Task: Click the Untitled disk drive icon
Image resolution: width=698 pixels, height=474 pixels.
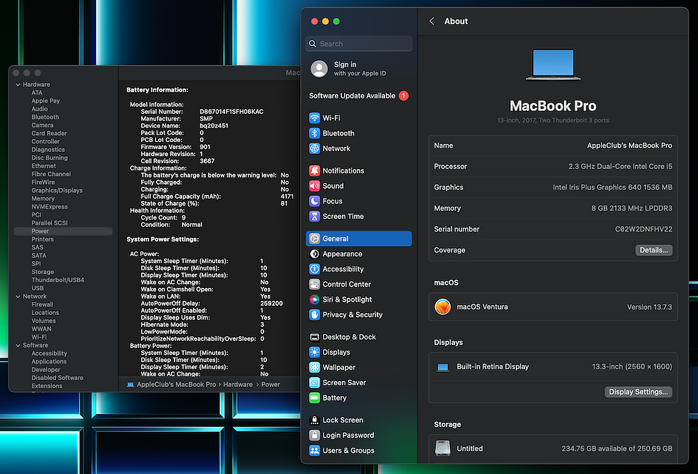Action: [442, 448]
